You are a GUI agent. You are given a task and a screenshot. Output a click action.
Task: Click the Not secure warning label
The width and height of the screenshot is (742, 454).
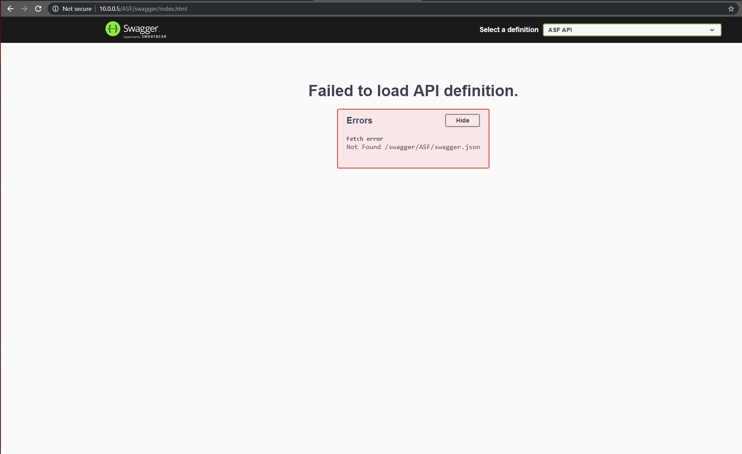76,8
